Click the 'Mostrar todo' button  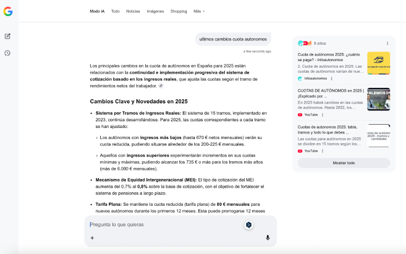point(344,163)
